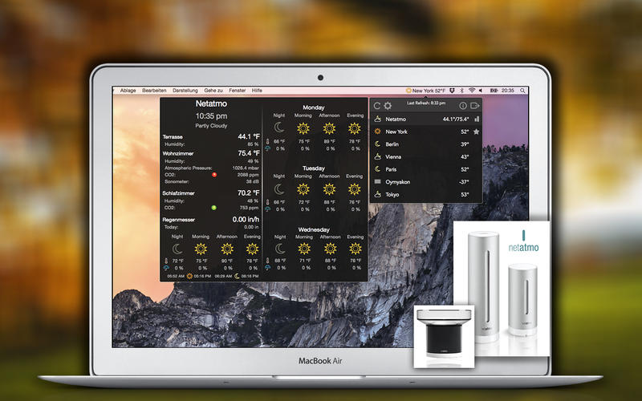The image size is (642, 401).
Task: Click the red CO2 indicator for Wohnzimmer
Action: coord(214,174)
